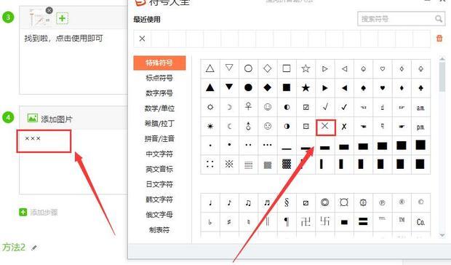Click the bold check mark symbol
This screenshot has width=451, height=265.
pos(344,107)
